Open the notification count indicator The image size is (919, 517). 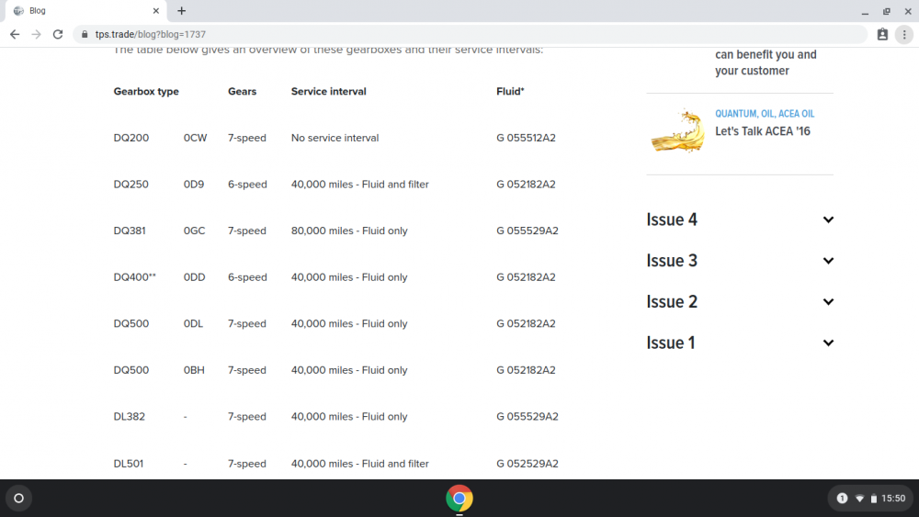click(842, 499)
